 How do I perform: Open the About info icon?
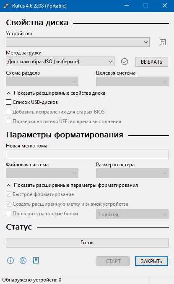(x=10, y=261)
